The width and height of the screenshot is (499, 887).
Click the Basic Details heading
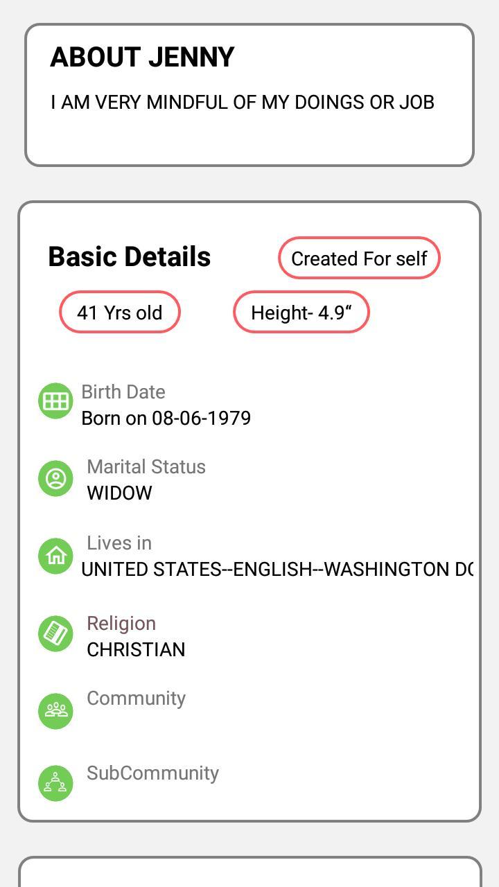pos(129,256)
